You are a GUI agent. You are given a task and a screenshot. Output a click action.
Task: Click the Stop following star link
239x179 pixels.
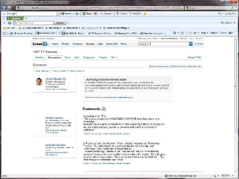coord(41,71)
